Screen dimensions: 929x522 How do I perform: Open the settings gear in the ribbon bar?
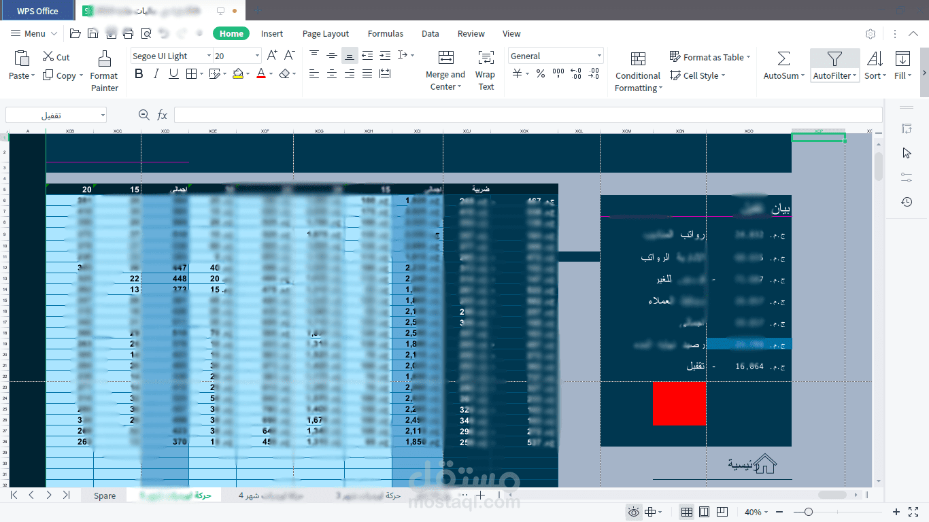pyautogui.click(x=871, y=33)
